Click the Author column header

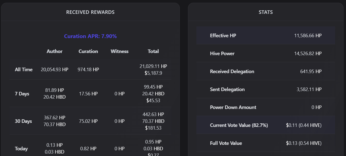(x=54, y=51)
